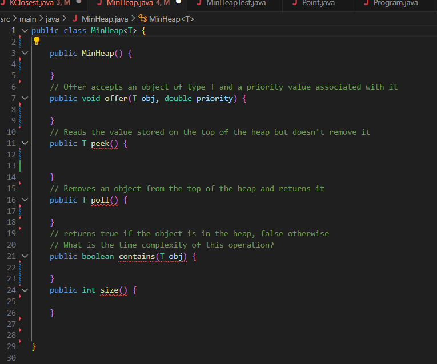437x364 pixels.
Task: Click line number 30 in the gutter
Action: coord(11,358)
